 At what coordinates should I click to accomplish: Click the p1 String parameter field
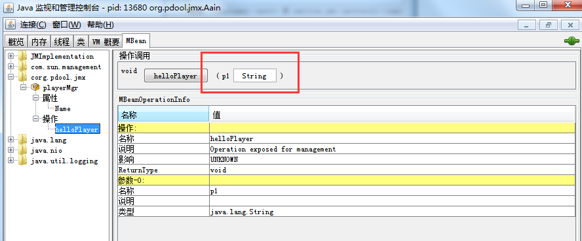pos(254,76)
